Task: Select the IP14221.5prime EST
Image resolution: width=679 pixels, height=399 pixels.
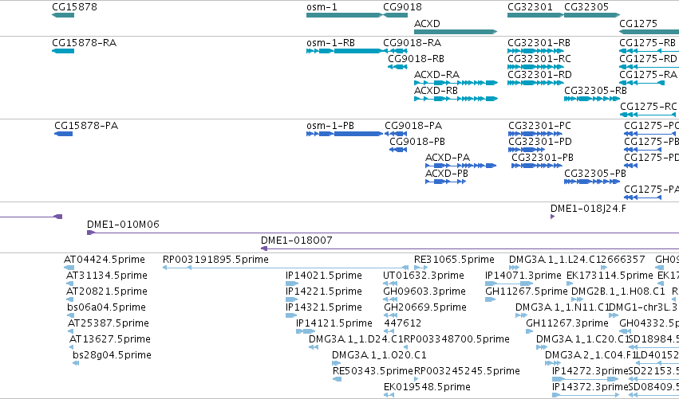Action: click(324, 291)
